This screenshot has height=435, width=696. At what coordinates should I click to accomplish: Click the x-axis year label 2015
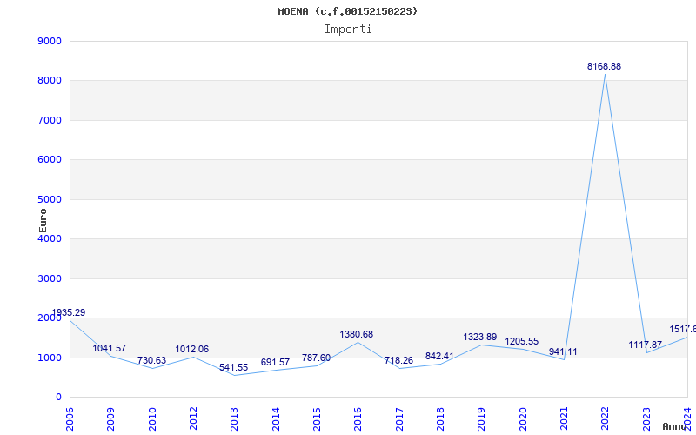tap(317, 419)
